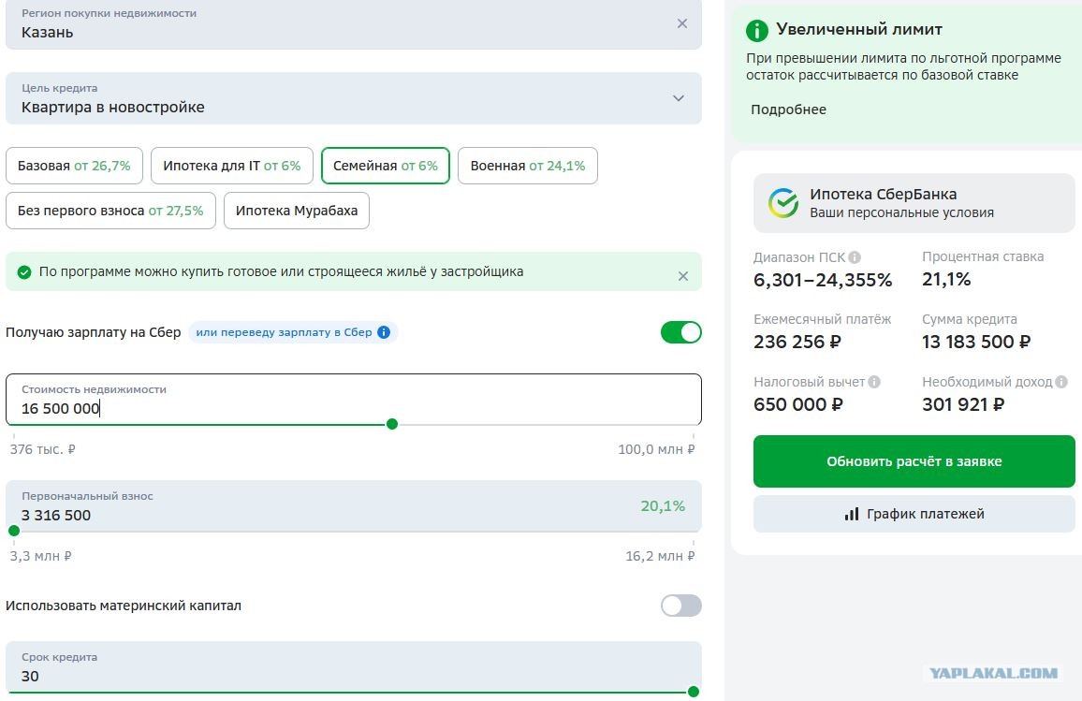Toggle Получаю зарплату на Сбер switch
This screenshot has height=701, width=1082.
pos(681,332)
